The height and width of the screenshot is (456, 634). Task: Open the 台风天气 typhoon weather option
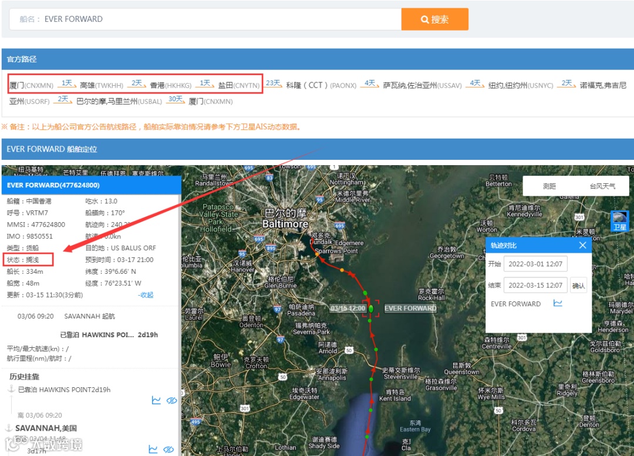point(602,186)
